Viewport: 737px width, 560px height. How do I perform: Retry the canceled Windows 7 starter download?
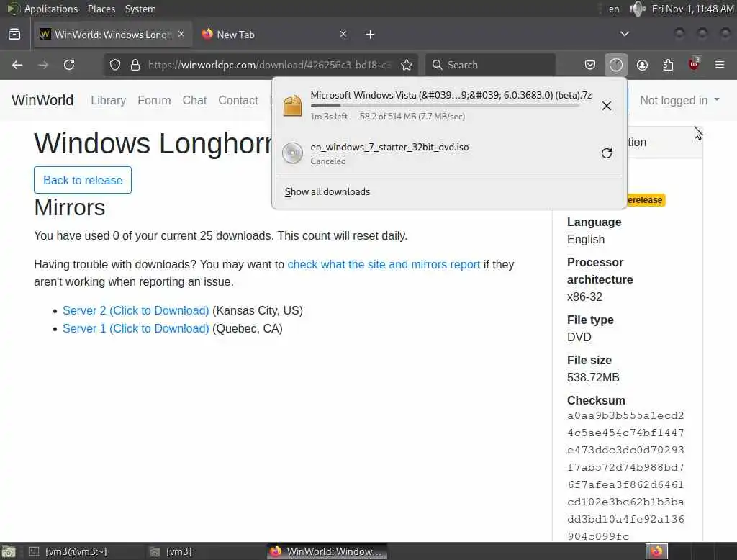[607, 153]
